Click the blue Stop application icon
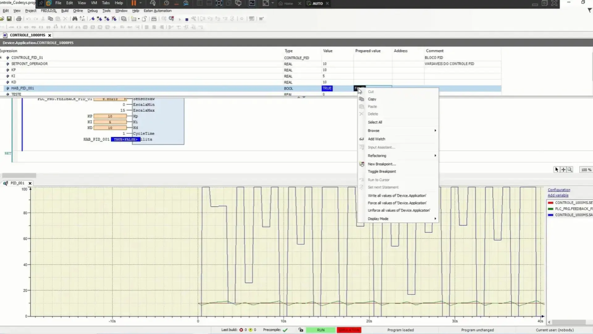 click(x=187, y=19)
